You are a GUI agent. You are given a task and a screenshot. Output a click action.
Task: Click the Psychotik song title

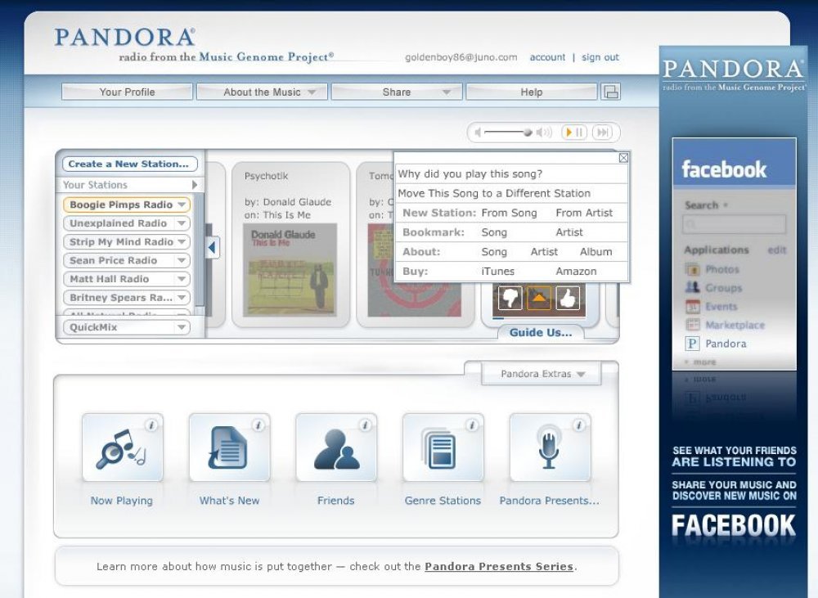[266, 177]
